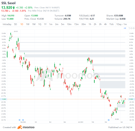Screen dimensions: 135x131
Task: Click the event marker near Mar on time axis
Action: tap(109, 120)
